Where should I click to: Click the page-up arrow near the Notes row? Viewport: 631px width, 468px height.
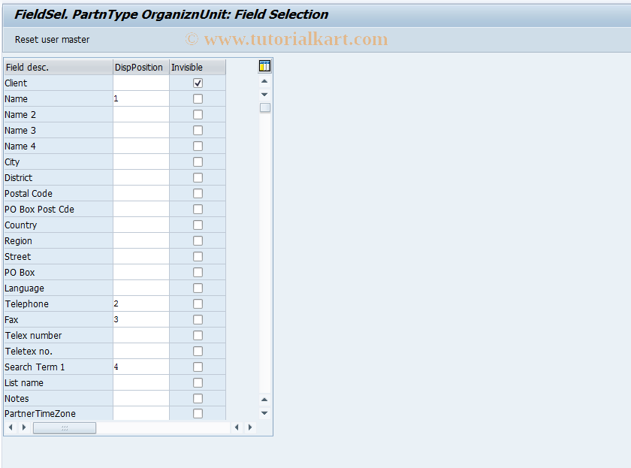(x=264, y=400)
